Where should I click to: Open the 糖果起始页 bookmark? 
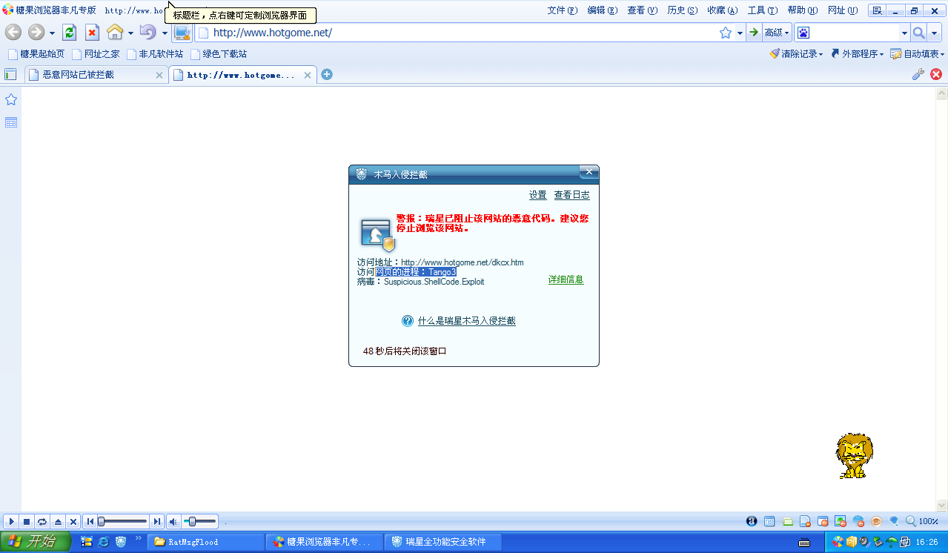tap(36, 54)
